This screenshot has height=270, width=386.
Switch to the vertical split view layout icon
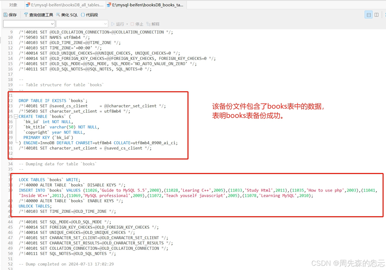pos(376,15)
